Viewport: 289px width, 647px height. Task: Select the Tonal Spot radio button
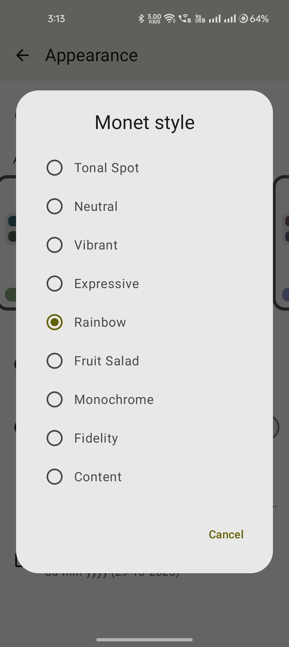pos(55,168)
